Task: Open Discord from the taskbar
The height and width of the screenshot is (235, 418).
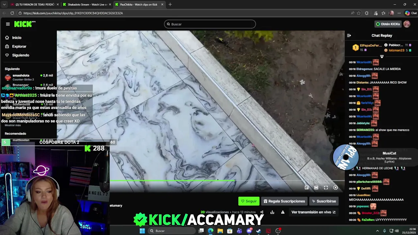Action: 249,231
